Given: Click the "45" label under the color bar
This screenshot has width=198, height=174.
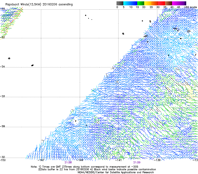Looking at the screenshot, I should coord(178,7).
